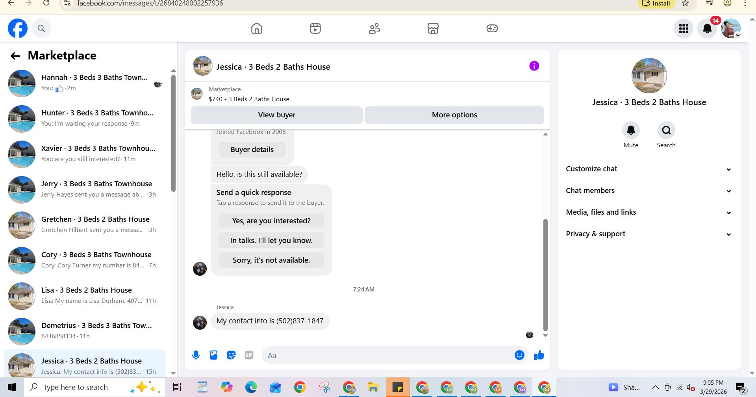Viewport: 756px width, 397px height.
Task: Open the account profile picture menu
Action: (731, 28)
